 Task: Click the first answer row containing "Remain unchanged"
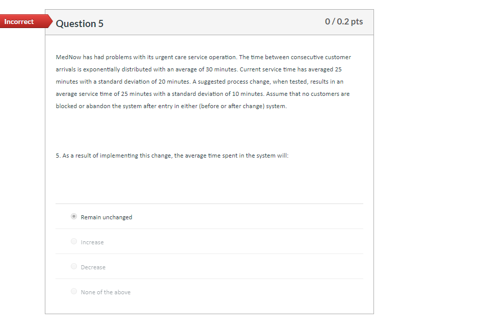click(209, 217)
